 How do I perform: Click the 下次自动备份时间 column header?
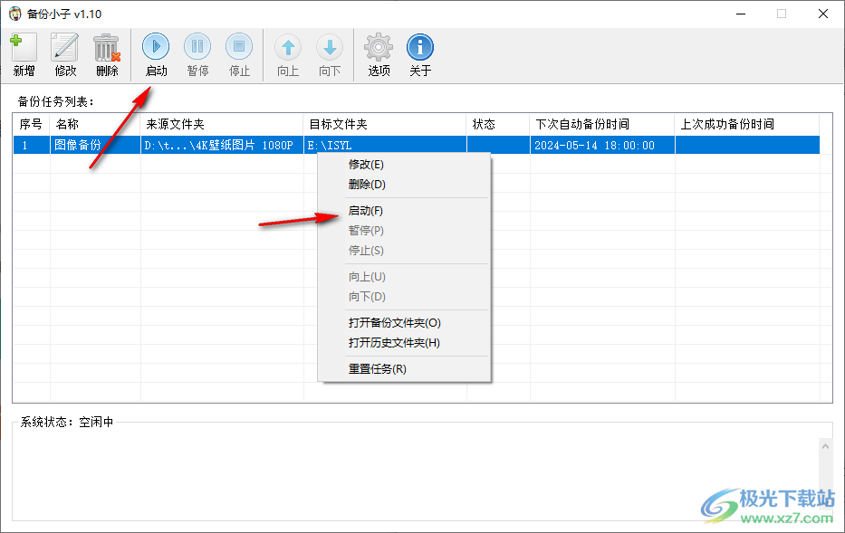point(602,124)
